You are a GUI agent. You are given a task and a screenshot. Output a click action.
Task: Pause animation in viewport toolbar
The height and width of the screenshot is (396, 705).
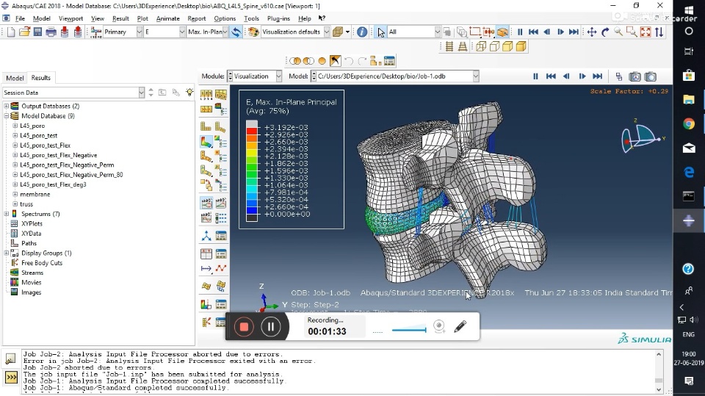pyautogui.click(x=535, y=76)
